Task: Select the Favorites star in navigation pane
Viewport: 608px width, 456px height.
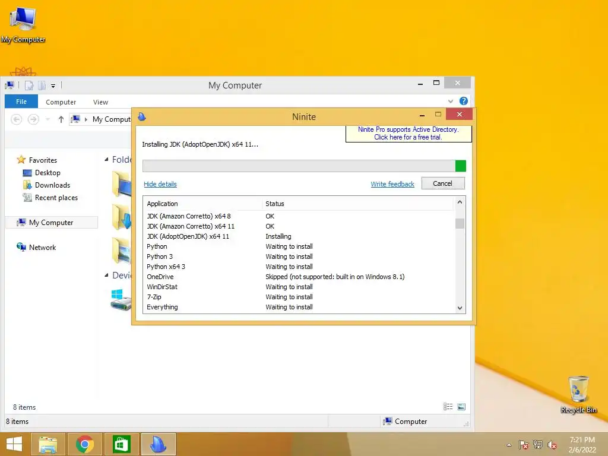Action: (21, 160)
